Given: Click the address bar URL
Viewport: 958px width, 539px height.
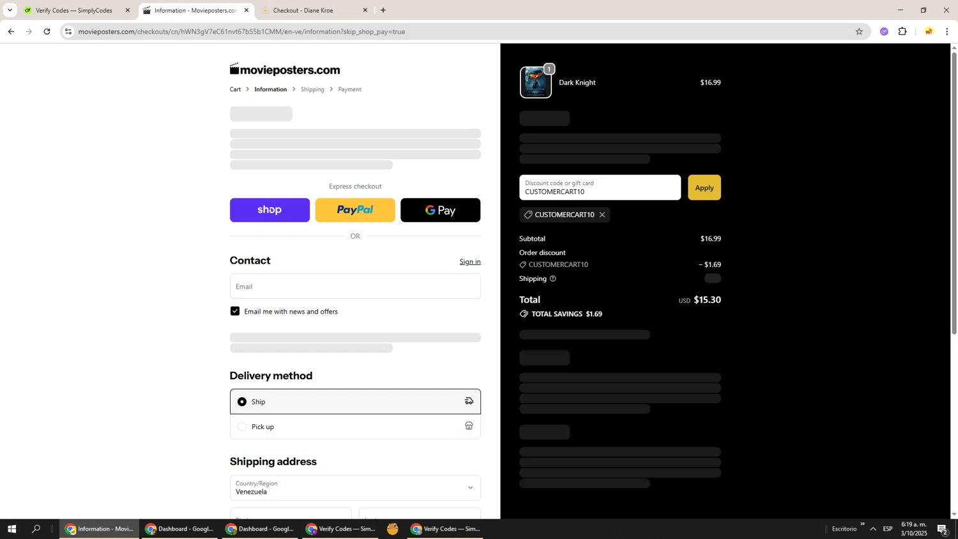Looking at the screenshot, I should 241,31.
